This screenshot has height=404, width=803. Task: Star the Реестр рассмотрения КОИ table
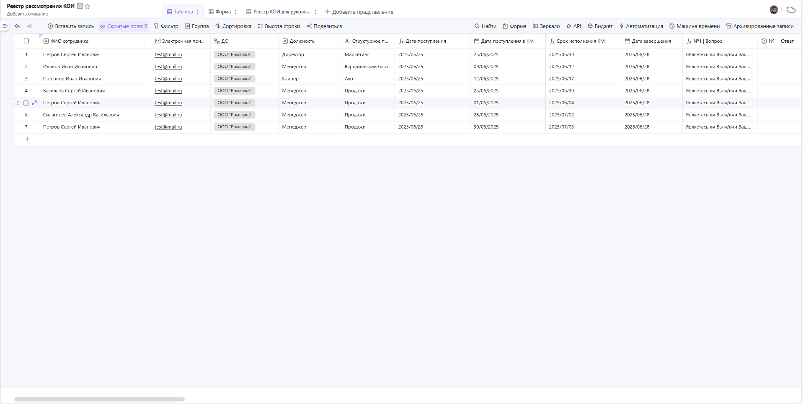coord(88,6)
